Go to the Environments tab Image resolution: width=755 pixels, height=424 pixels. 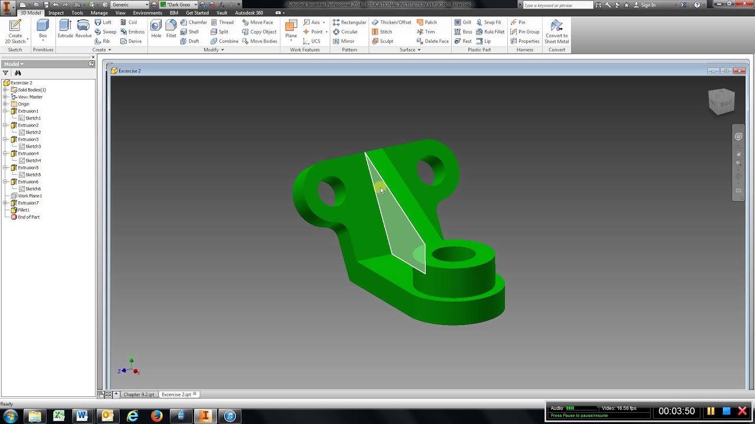[x=147, y=13]
